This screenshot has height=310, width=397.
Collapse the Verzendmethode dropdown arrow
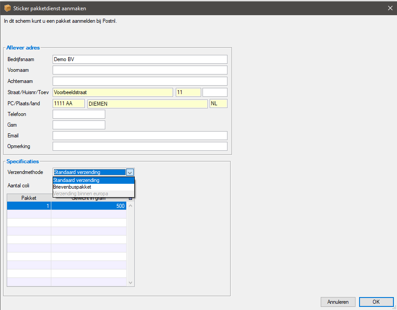pyautogui.click(x=130, y=173)
